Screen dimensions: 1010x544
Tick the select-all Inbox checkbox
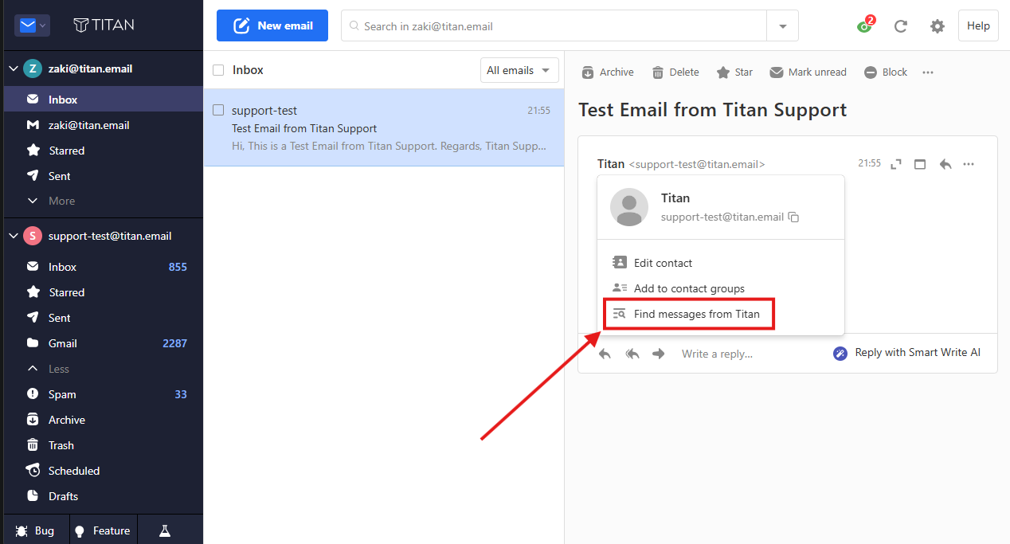[218, 70]
